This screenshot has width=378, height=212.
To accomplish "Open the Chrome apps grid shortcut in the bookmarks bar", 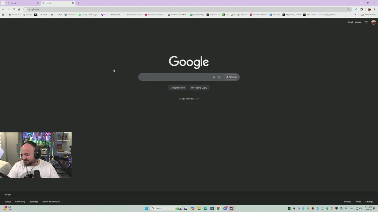I will (3, 15).
